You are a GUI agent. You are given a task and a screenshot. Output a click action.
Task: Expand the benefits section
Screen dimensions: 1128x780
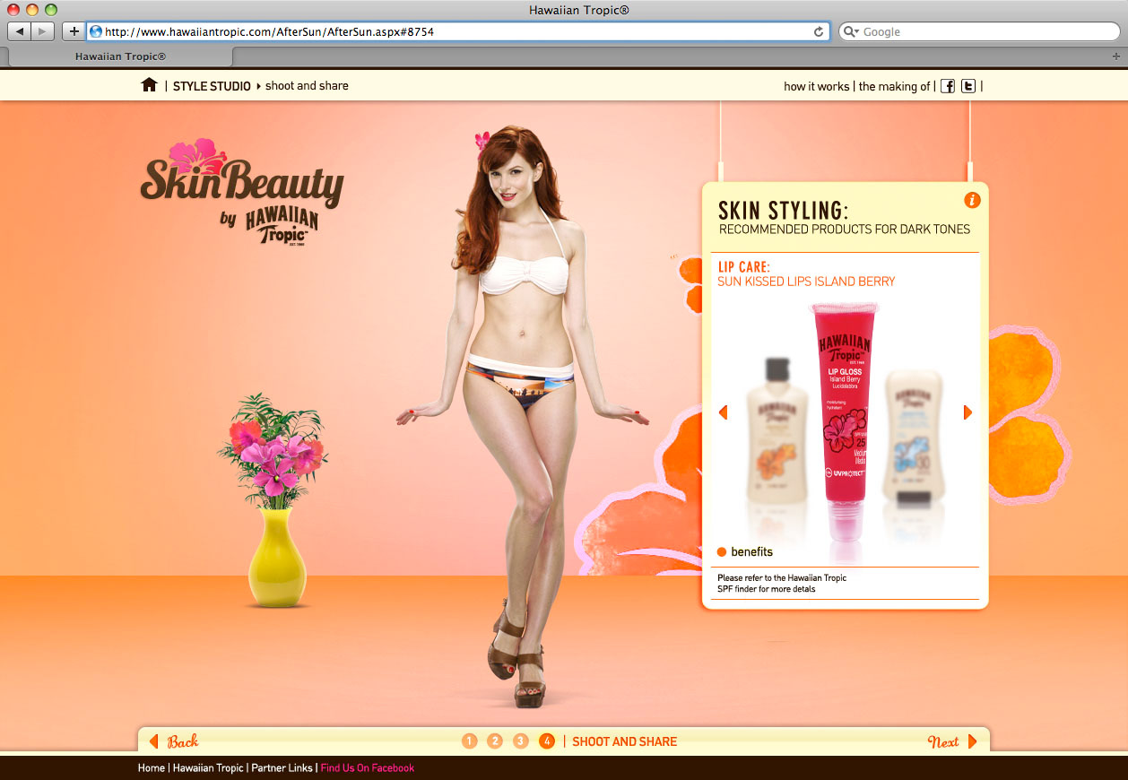click(751, 551)
